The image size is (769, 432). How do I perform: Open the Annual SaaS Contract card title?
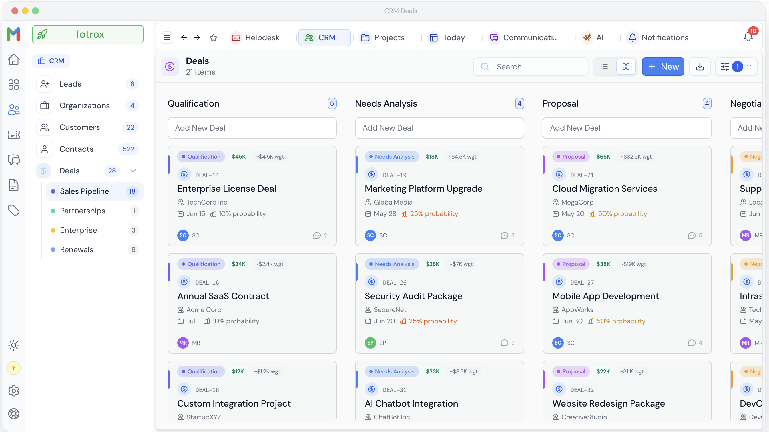click(x=223, y=296)
